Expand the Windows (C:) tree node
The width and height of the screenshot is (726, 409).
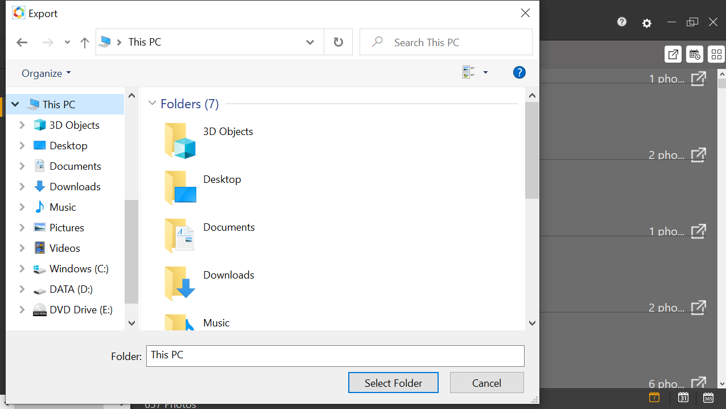tap(22, 269)
